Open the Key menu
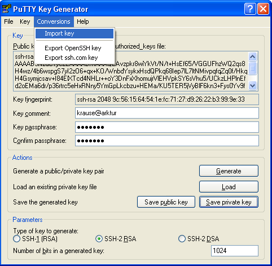This screenshot has width=272, height=266. (25, 21)
